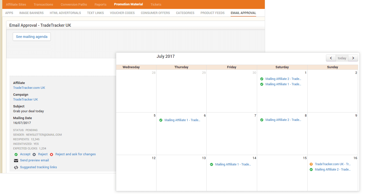Click green check icon of Mailing Affiliate 2 on July 1

pyautogui.click(x=262, y=79)
